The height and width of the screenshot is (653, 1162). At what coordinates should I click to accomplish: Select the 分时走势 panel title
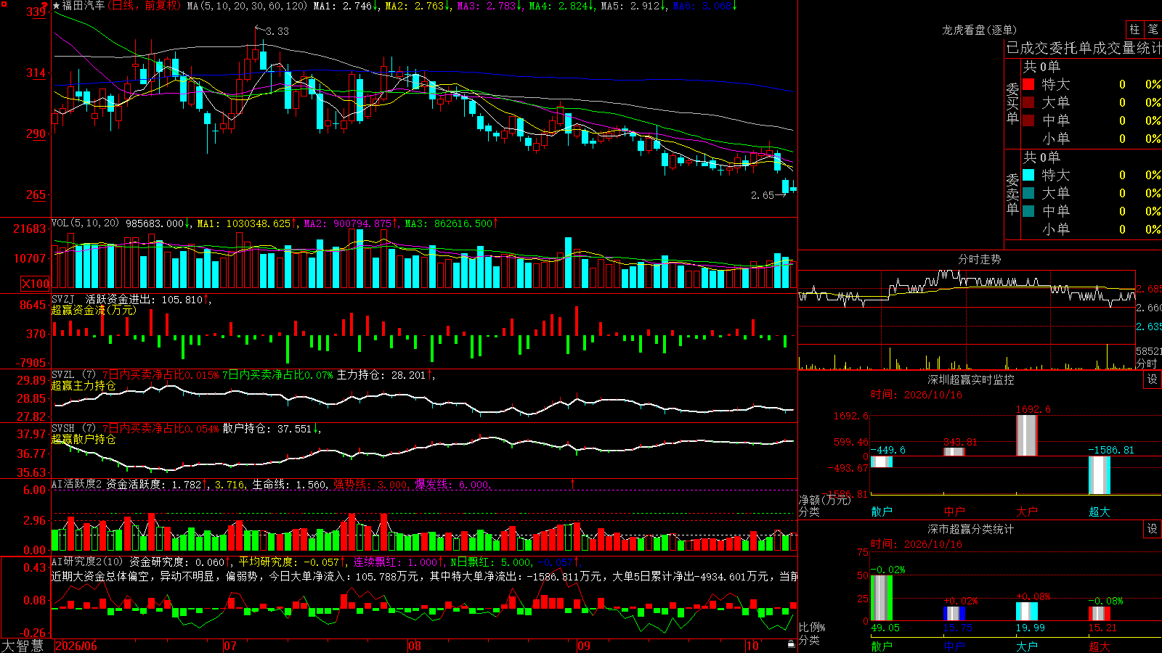(x=979, y=259)
